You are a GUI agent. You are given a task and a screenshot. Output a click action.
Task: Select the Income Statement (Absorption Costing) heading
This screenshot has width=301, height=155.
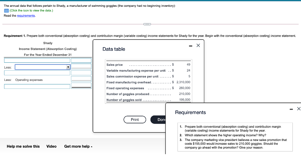coord(48,49)
